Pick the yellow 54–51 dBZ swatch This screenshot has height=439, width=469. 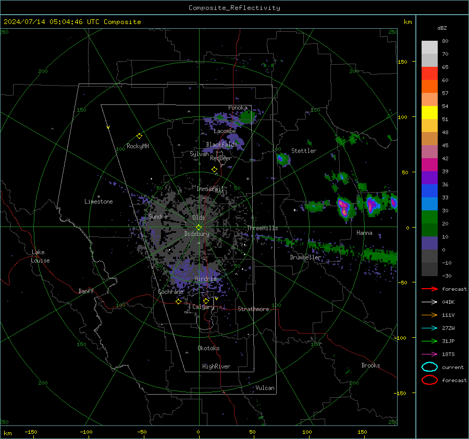(429, 113)
